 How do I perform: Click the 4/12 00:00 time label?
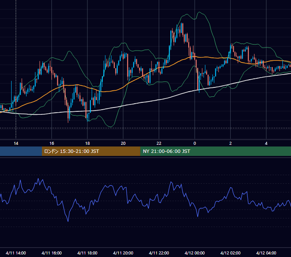click(x=195, y=253)
